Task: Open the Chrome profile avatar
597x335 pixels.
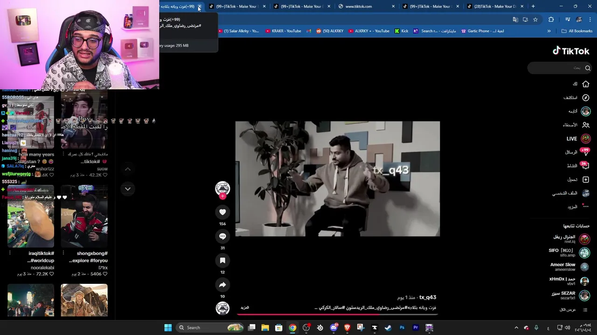Action: (579, 20)
